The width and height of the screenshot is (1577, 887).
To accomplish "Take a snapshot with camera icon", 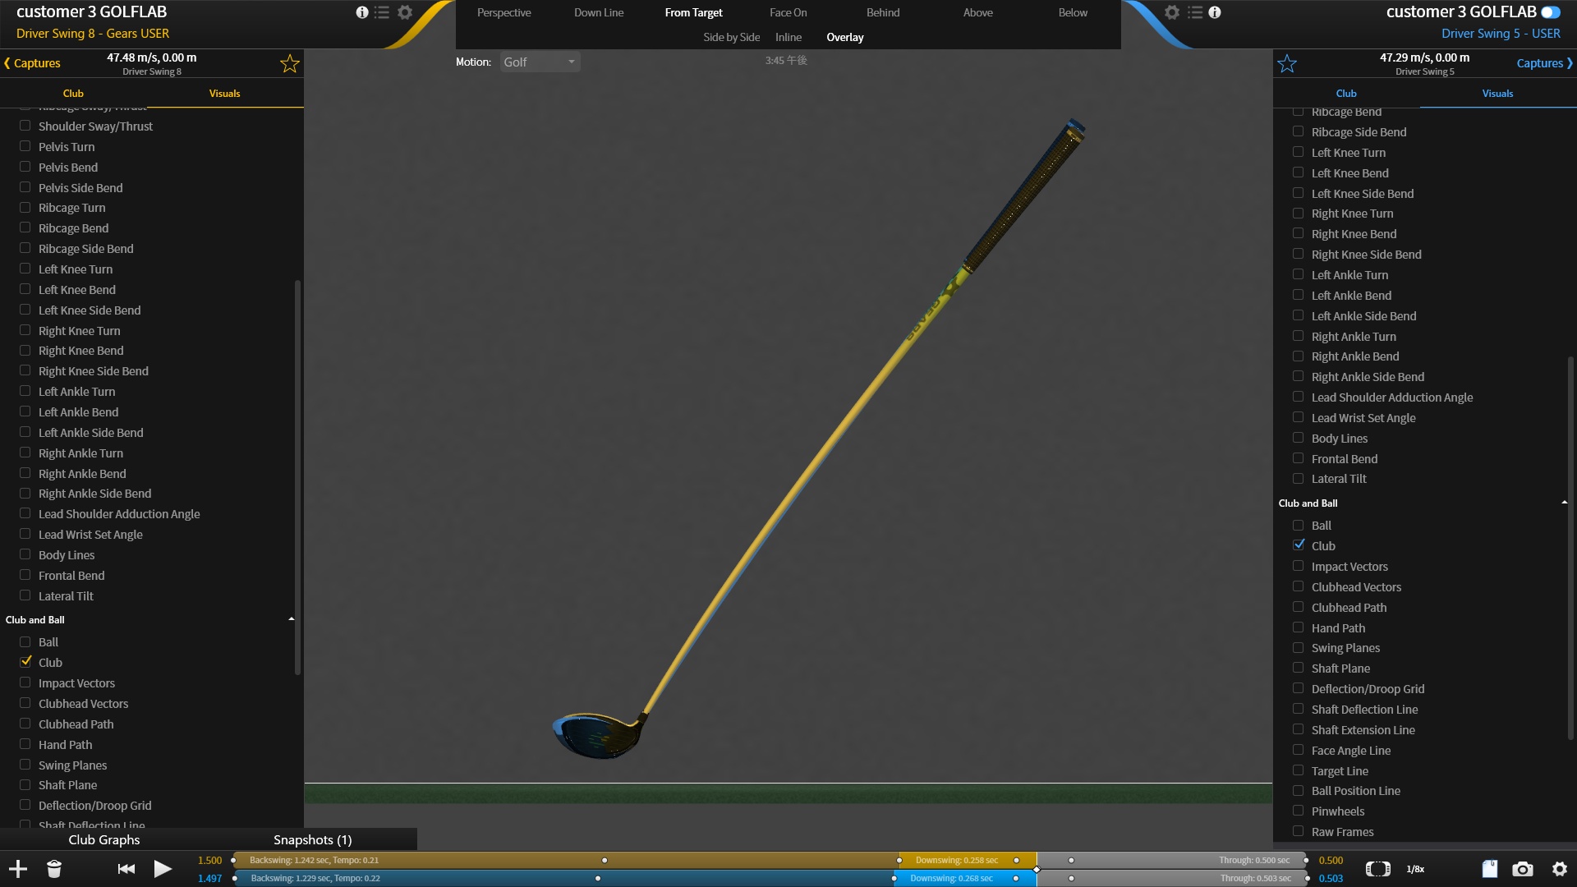I will point(1523,869).
